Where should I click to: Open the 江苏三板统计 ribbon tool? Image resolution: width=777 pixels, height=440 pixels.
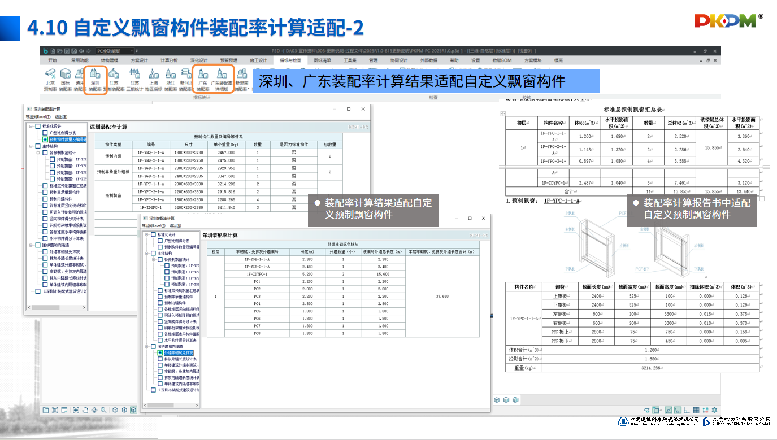click(134, 80)
